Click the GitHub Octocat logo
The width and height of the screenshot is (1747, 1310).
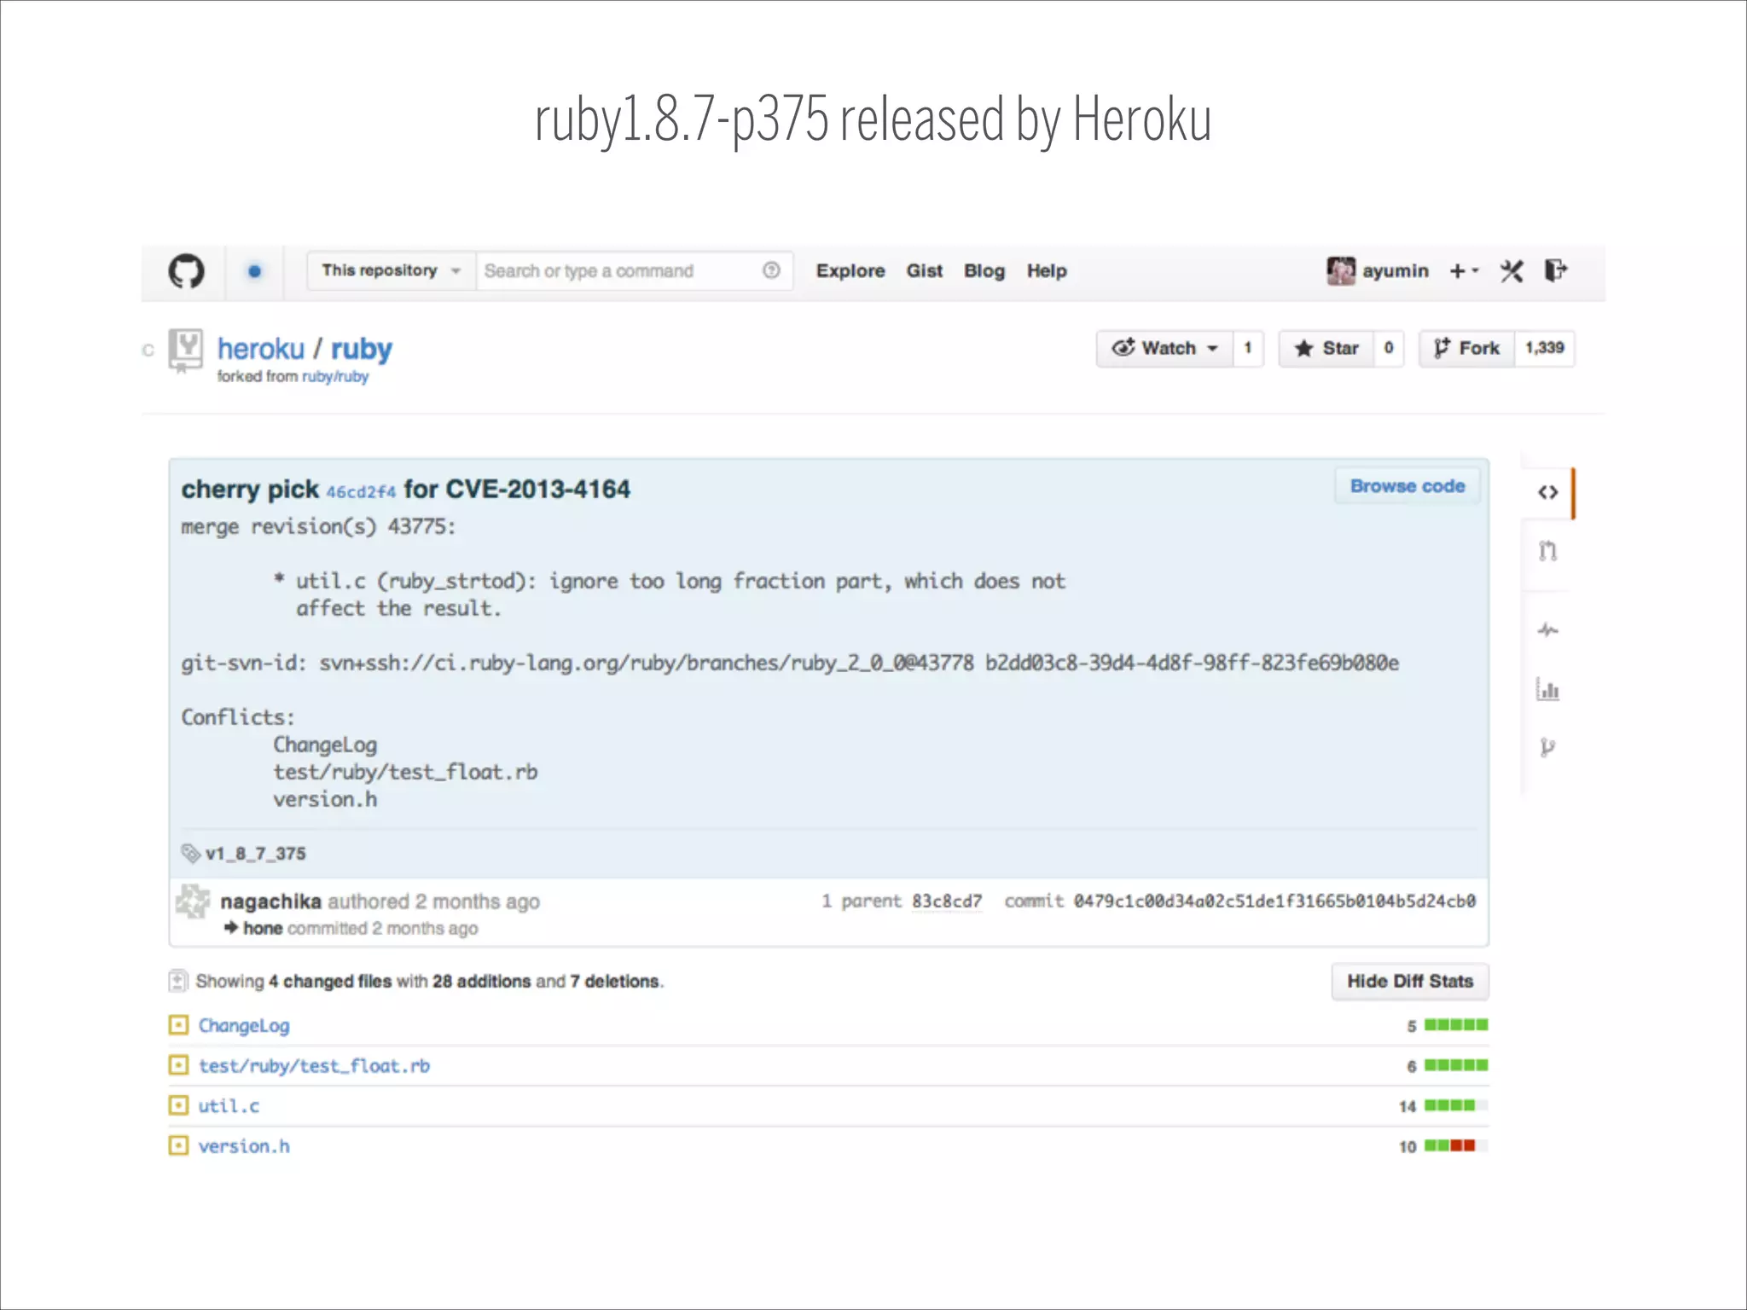point(186,271)
